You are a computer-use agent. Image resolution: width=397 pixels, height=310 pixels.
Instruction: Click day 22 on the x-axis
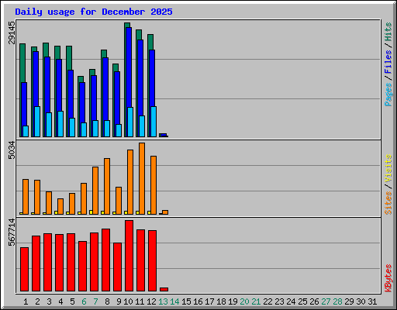tap(268, 301)
